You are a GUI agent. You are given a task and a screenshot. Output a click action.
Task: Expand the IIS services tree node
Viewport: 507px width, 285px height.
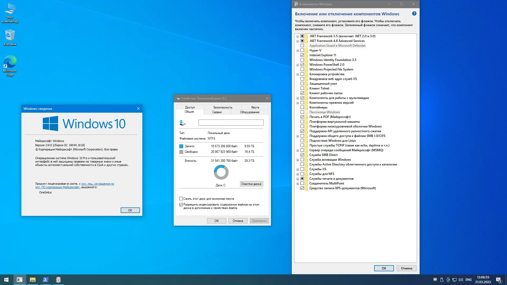pos(298,169)
